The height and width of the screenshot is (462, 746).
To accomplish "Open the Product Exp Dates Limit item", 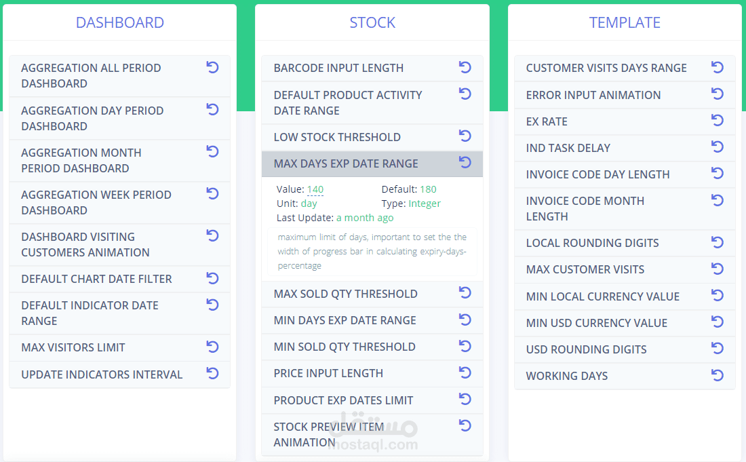I will [x=343, y=400].
